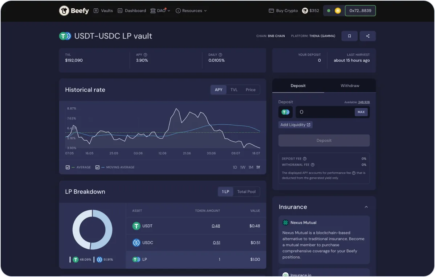Open the Add Liquidity link
Screen dimensions: 435x277
[296, 125]
